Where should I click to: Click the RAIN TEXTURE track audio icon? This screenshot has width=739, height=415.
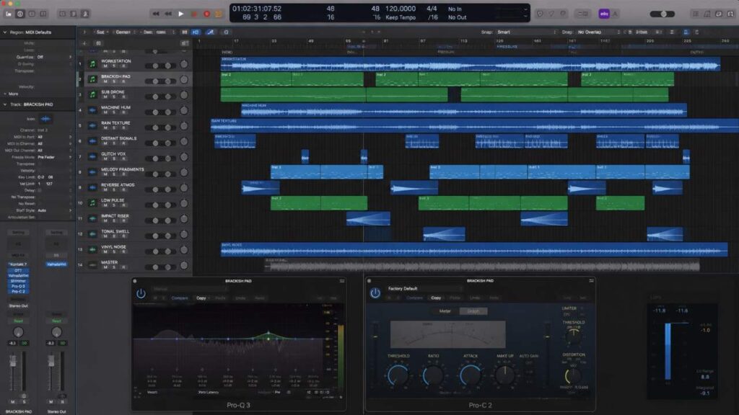coord(92,125)
